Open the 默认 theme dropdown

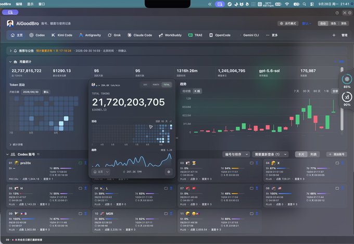click(x=306, y=23)
